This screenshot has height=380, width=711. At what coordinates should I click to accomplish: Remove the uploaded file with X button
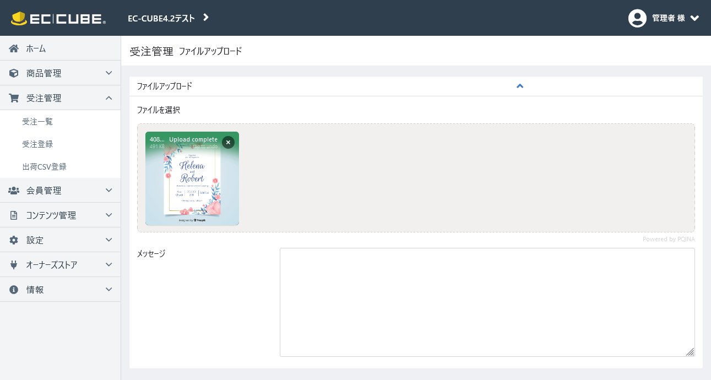(x=228, y=142)
